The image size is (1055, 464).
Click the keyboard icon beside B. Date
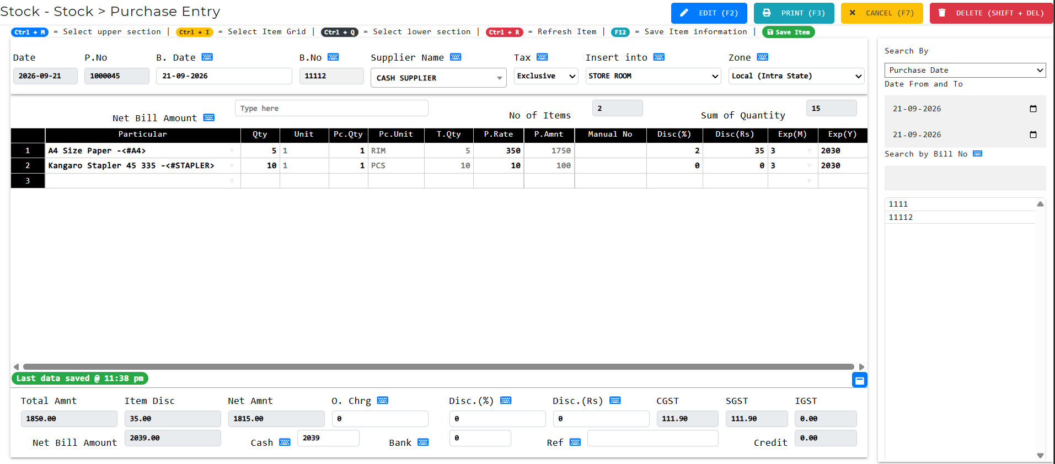(x=207, y=57)
